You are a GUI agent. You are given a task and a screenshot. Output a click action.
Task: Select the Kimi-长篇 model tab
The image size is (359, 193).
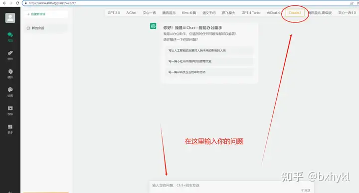[189, 13]
